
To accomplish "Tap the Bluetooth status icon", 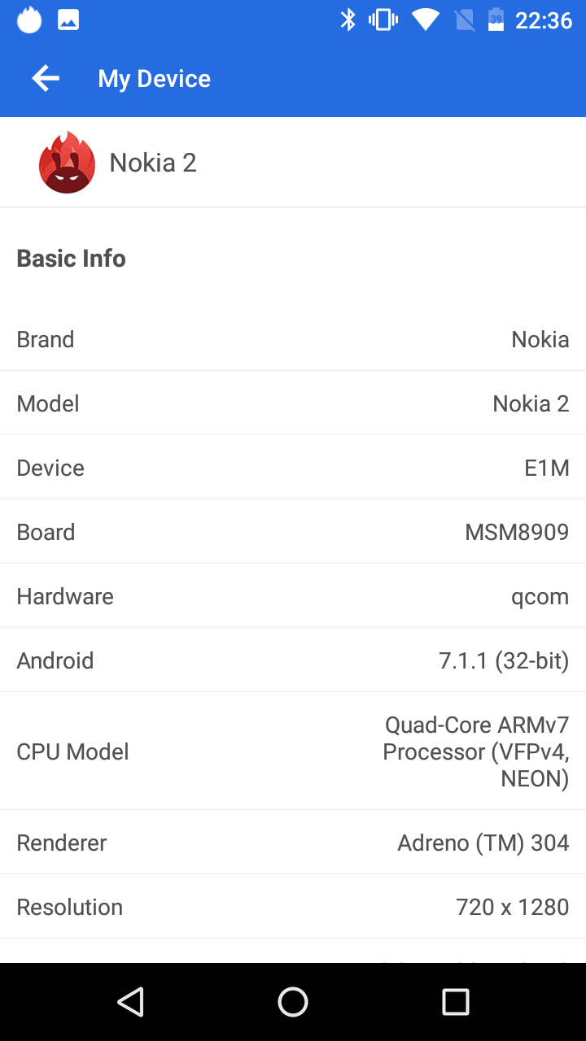I will click(348, 20).
